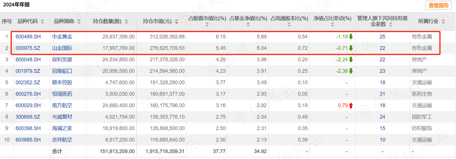
Task: Select total quantity 151,813,209.00
Action: [x=117, y=151]
